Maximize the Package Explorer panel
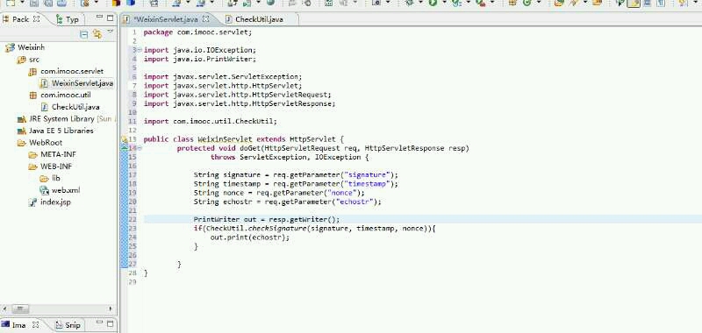 pos(111,18)
